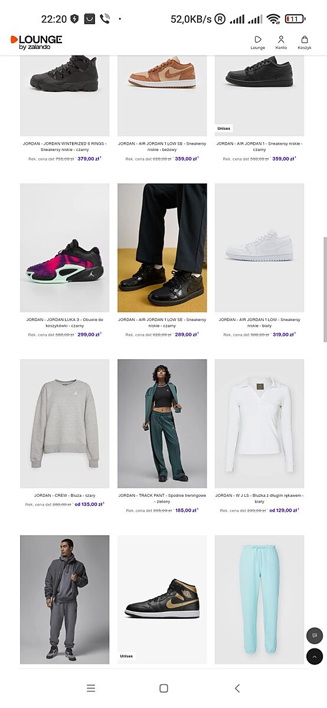Open the Koszyk shopping bag
This screenshot has width=327, height=708.
[x=305, y=40]
